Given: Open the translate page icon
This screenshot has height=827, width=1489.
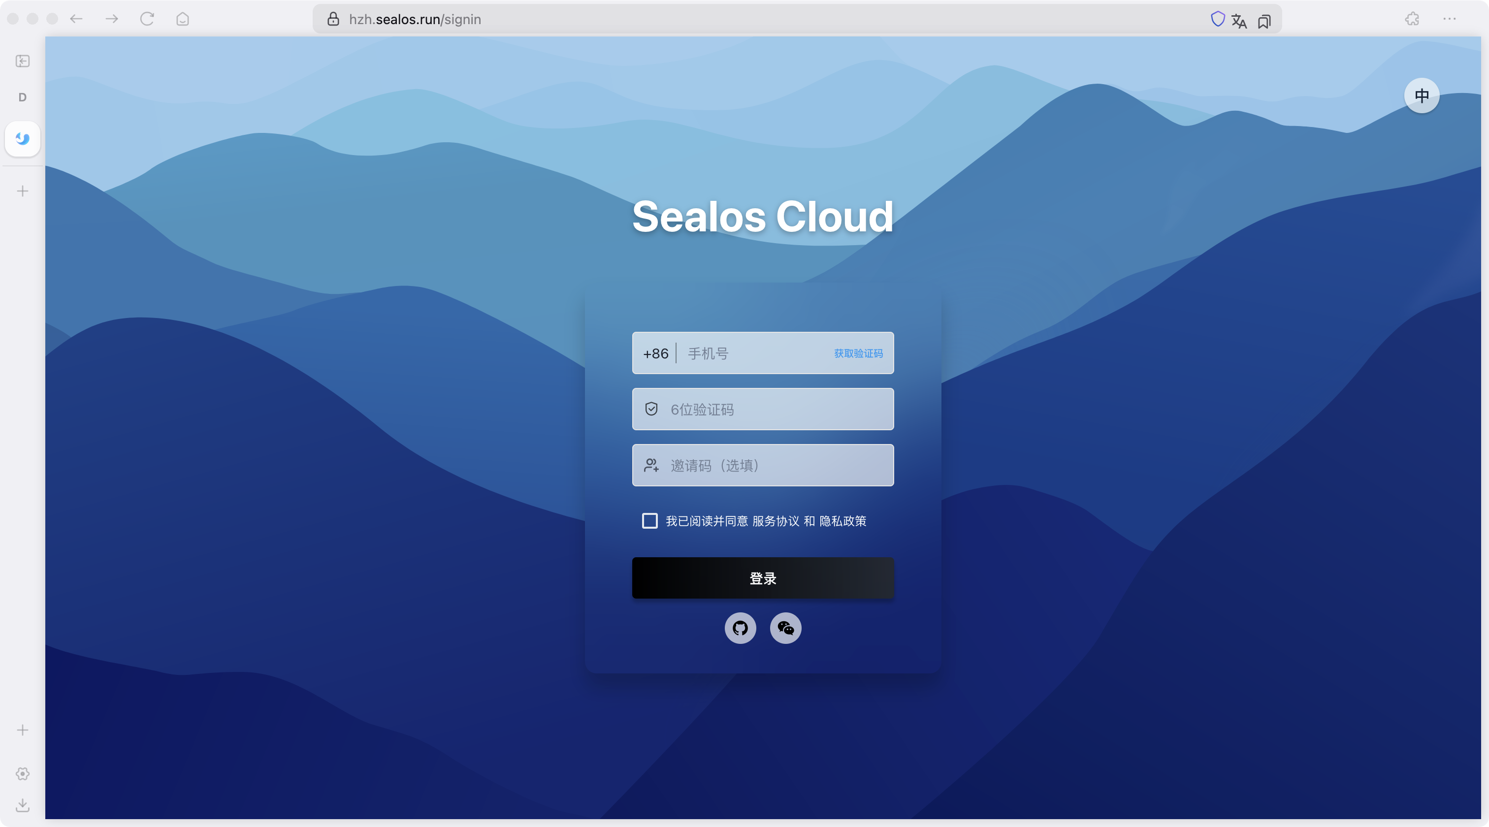Looking at the screenshot, I should [1239, 21].
